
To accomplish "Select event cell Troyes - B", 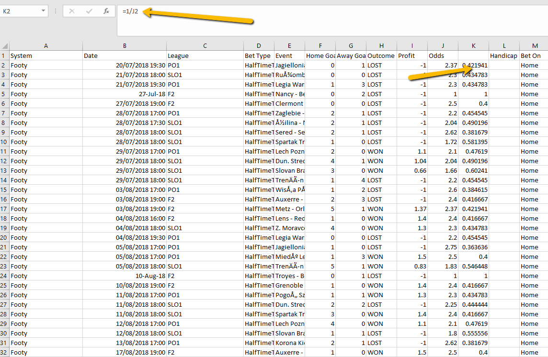I will click(289, 276).
